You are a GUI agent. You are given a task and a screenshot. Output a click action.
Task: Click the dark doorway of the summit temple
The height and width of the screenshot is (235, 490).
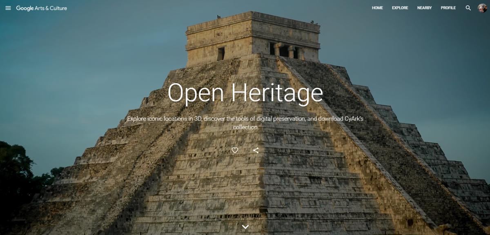coord(221,54)
